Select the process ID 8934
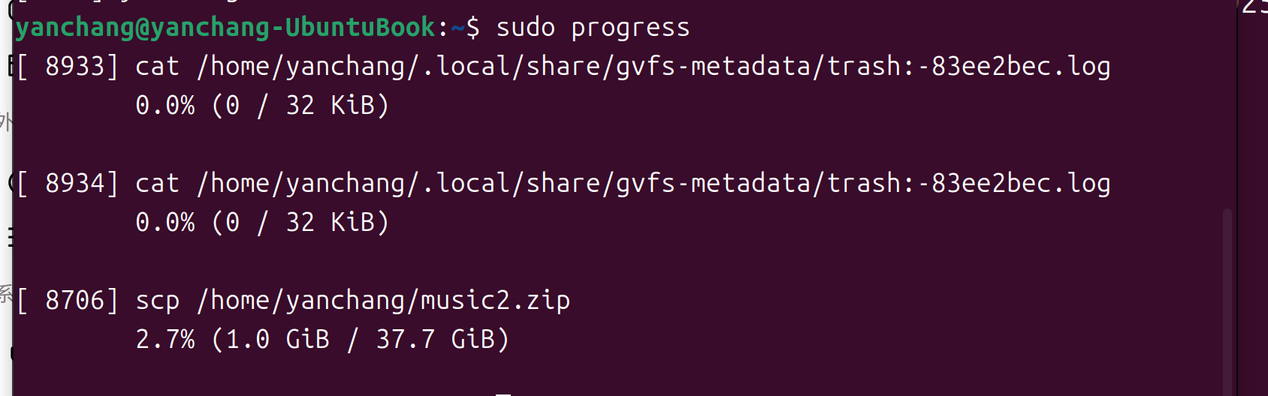 pyautogui.click(x=74, y=184)
